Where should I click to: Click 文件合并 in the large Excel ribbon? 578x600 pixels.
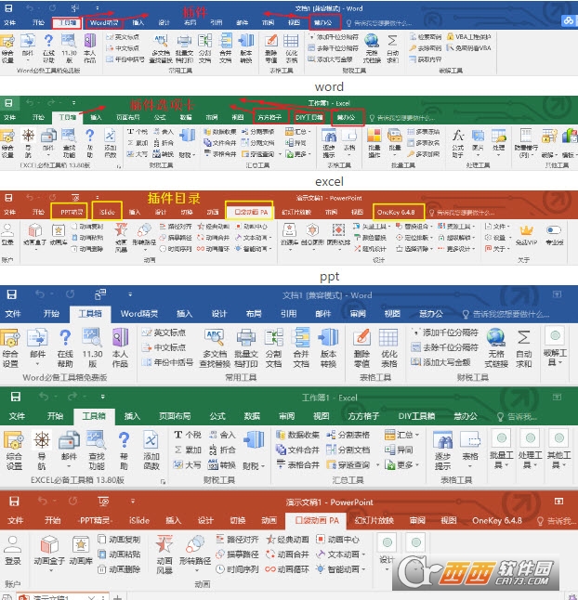pos(297,450)
